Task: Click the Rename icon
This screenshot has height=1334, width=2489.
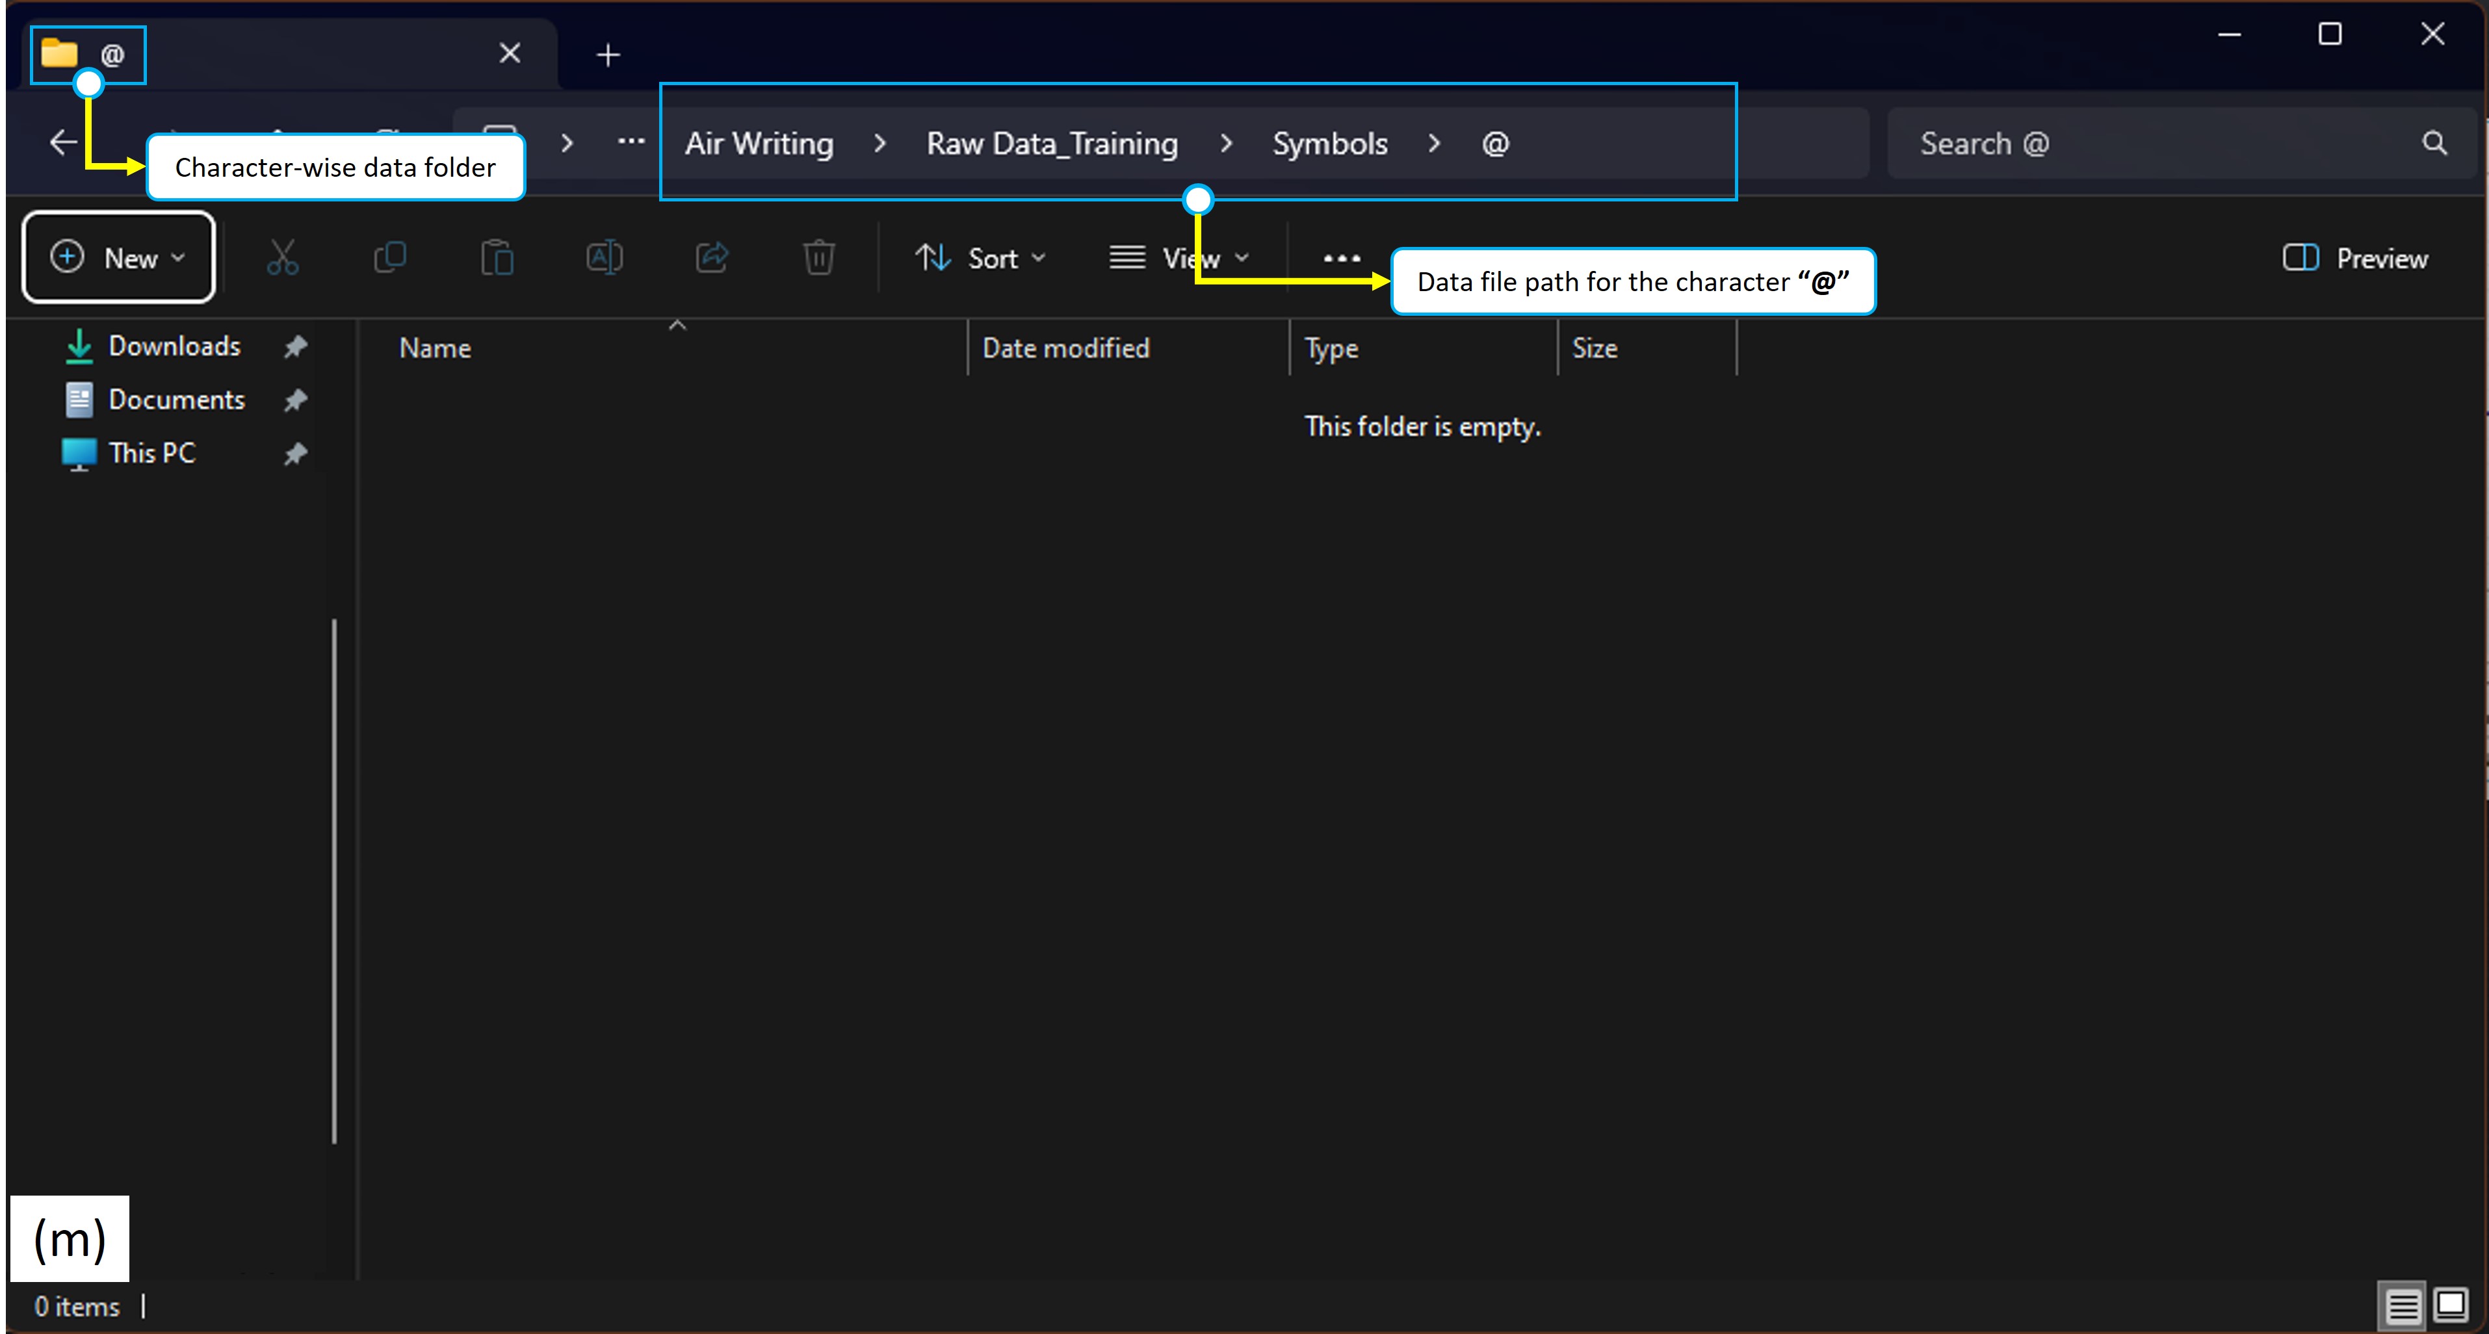Action: (x=604, y=258)
